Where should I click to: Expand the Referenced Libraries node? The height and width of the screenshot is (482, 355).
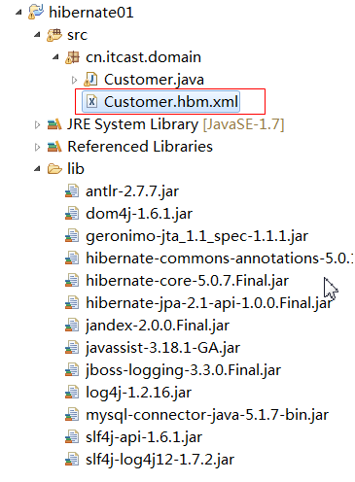[37, 147]
